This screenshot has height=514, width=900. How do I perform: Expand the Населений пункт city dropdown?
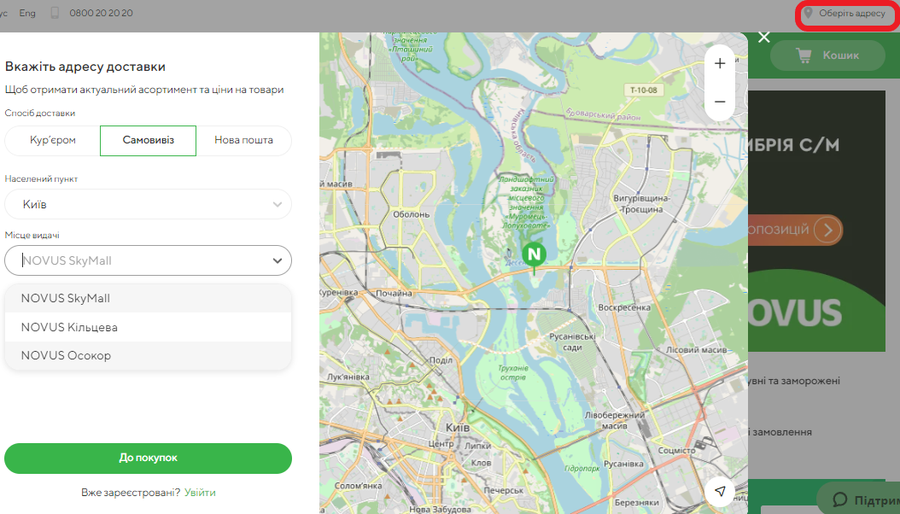277,205
